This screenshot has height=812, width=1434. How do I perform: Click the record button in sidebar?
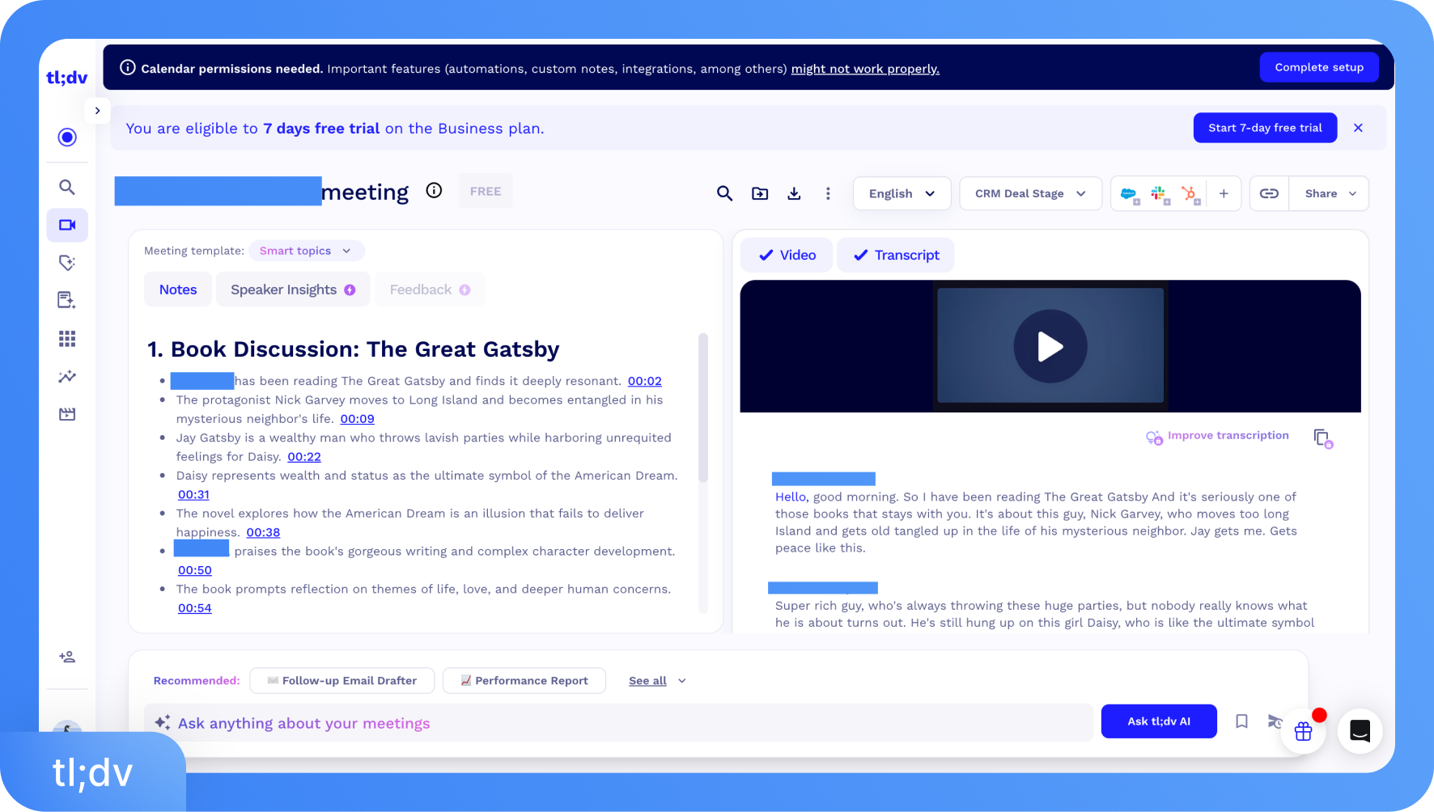point(67,137)
